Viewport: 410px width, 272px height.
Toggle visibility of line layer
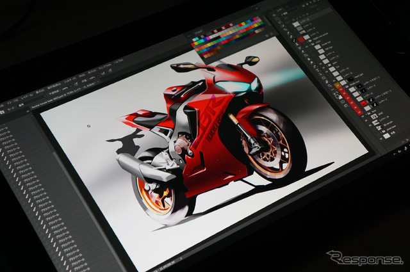(x=327, y=72)
